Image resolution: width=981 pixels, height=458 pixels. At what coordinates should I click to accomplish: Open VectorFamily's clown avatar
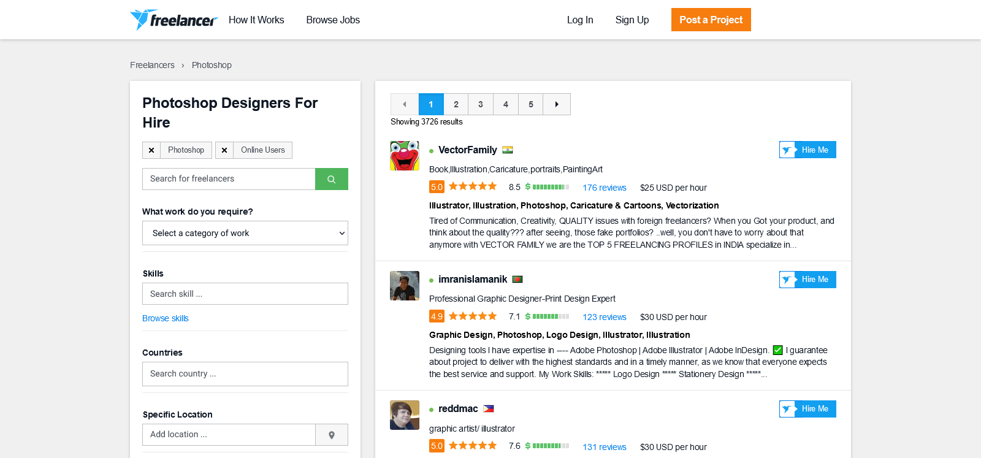pos(405,156)
